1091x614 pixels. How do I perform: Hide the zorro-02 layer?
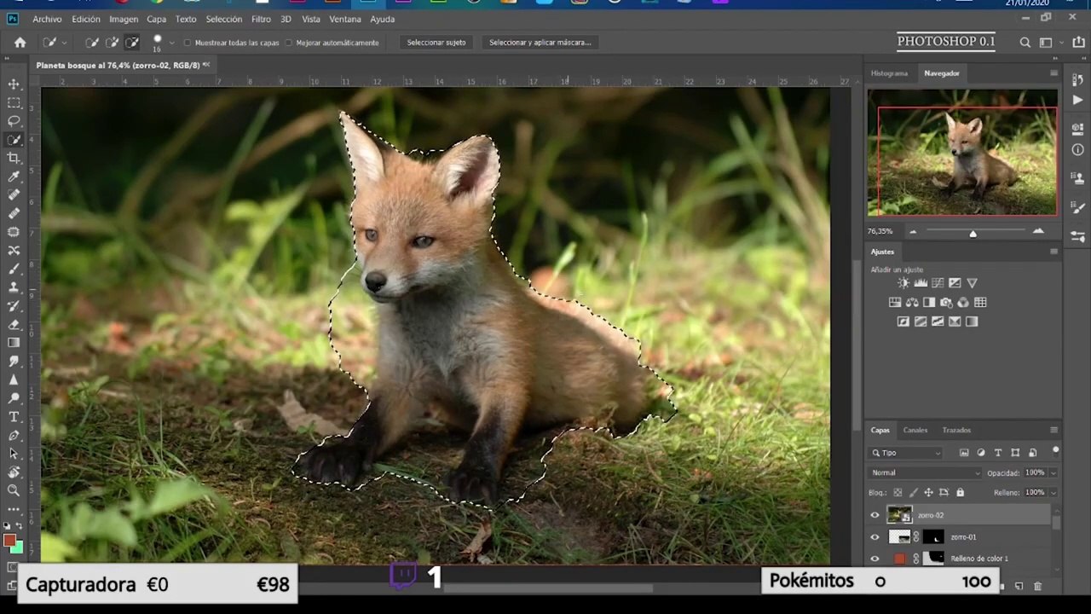[875, 515]
